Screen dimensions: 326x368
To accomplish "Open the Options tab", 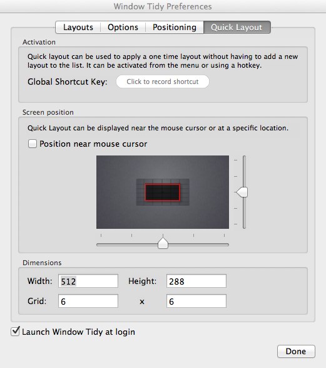I will click(x=123, y=27).
